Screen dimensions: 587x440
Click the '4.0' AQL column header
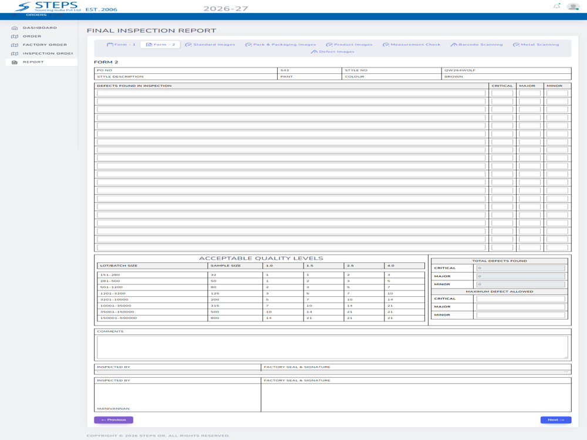point(390,266)
